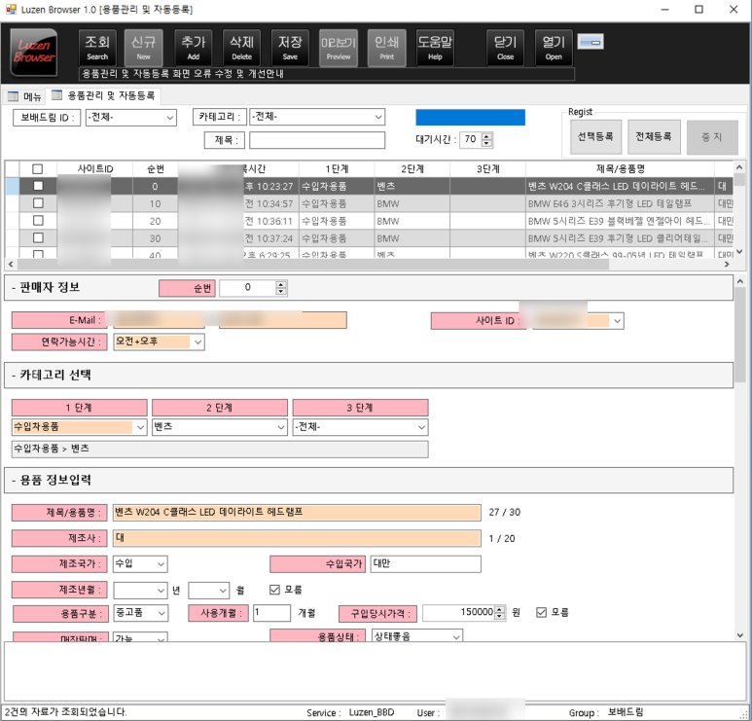Open the 보배드림 ID dropdown
Viewport: 752px width, 721px height.
pos(129,118)
